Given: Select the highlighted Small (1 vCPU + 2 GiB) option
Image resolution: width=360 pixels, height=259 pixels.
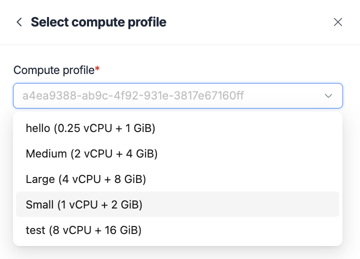Looking at the screenshot, I should pyautogui.click(x=84, y=204).
